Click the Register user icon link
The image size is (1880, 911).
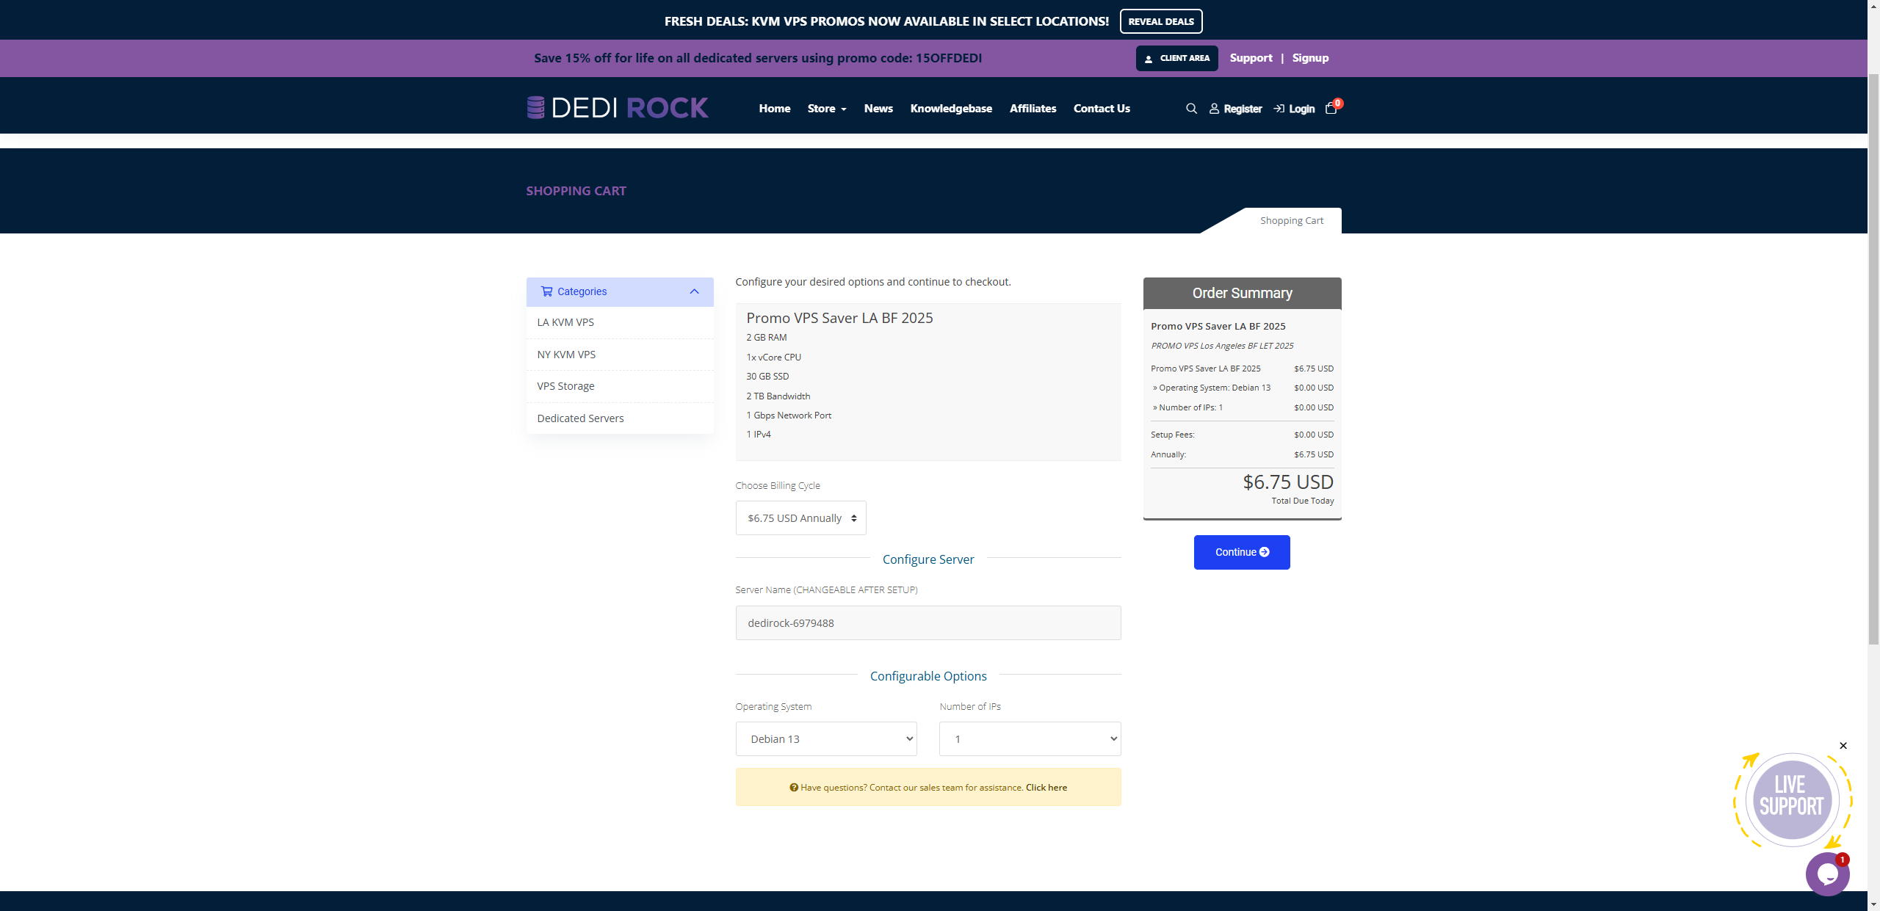click(1235, 109)
